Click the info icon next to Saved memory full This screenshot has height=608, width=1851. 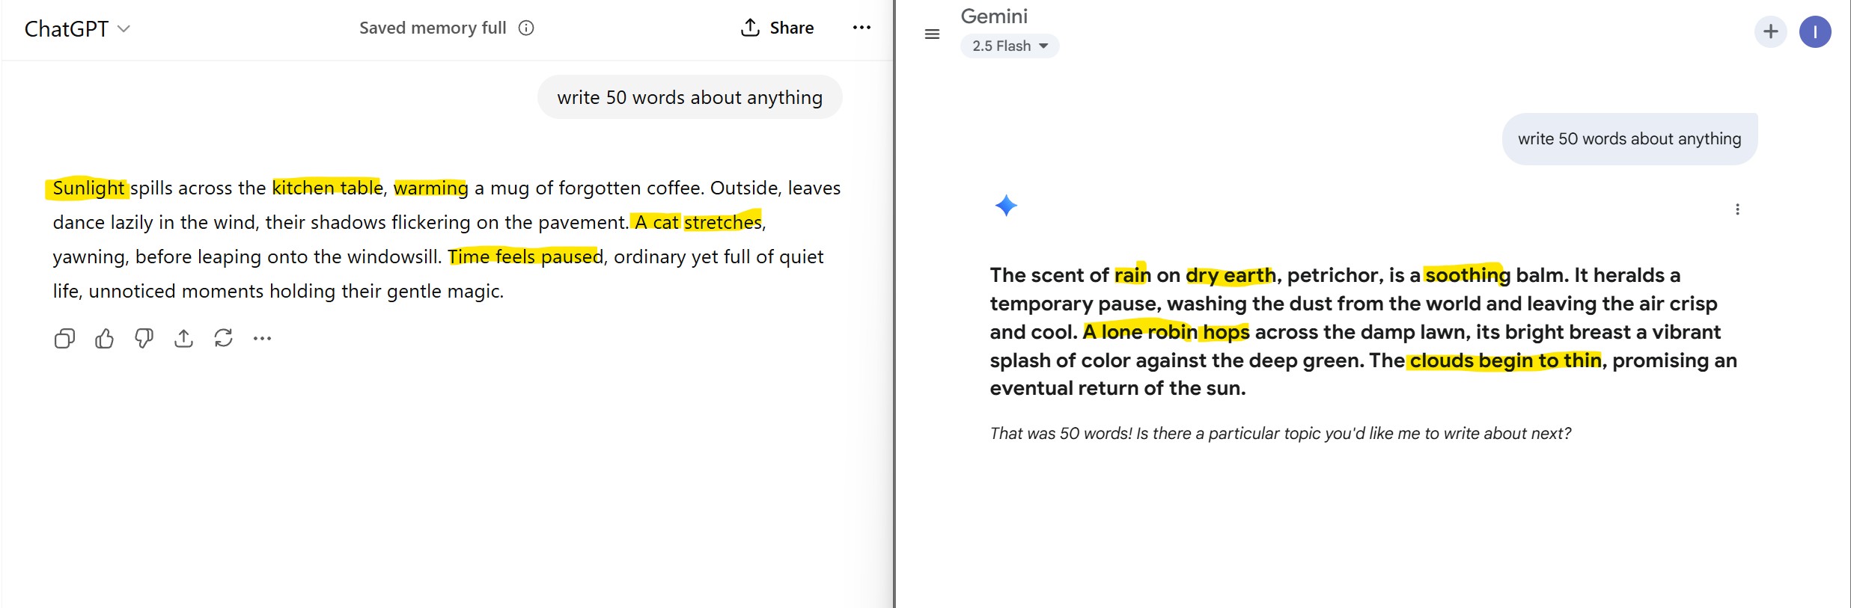point(526,28)
